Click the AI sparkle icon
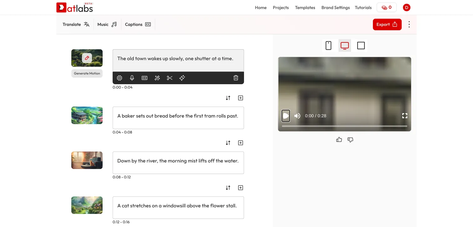This screenshot has width=473, height=227. coord(182,78)
